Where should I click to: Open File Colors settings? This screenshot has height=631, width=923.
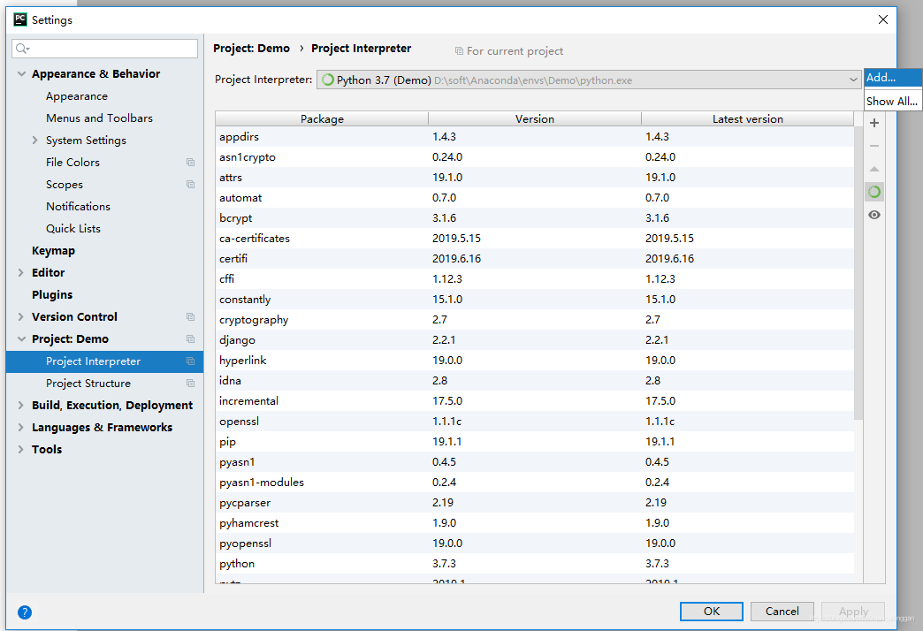(72, 163)
